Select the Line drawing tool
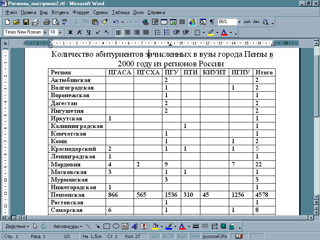The width and height of the screenshot is (320, 240). point(88,226)
